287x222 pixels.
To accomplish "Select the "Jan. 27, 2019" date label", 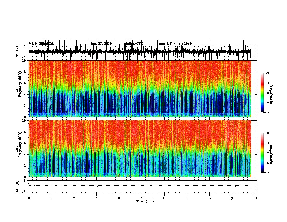I will [x=101, y=44].
